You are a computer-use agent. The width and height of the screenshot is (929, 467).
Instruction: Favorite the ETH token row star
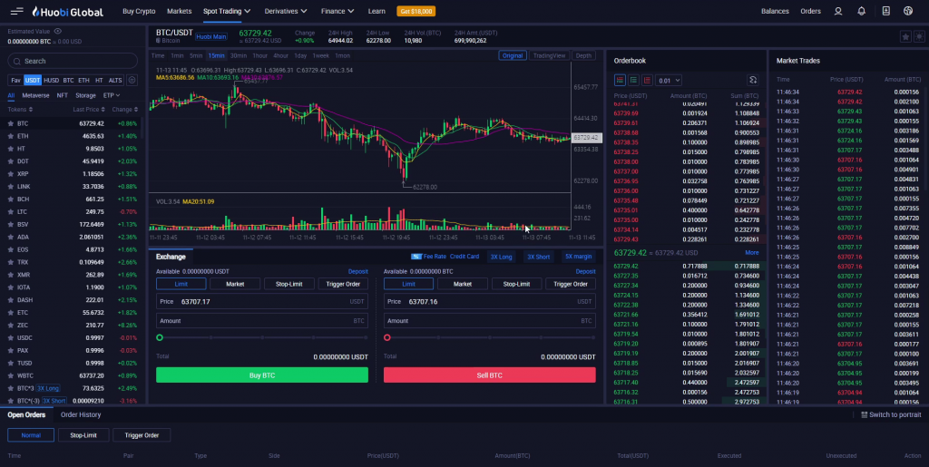coord(10,136)
